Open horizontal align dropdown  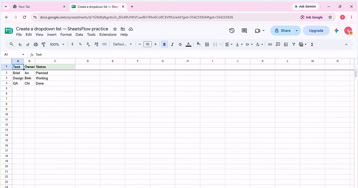(229, 44)
